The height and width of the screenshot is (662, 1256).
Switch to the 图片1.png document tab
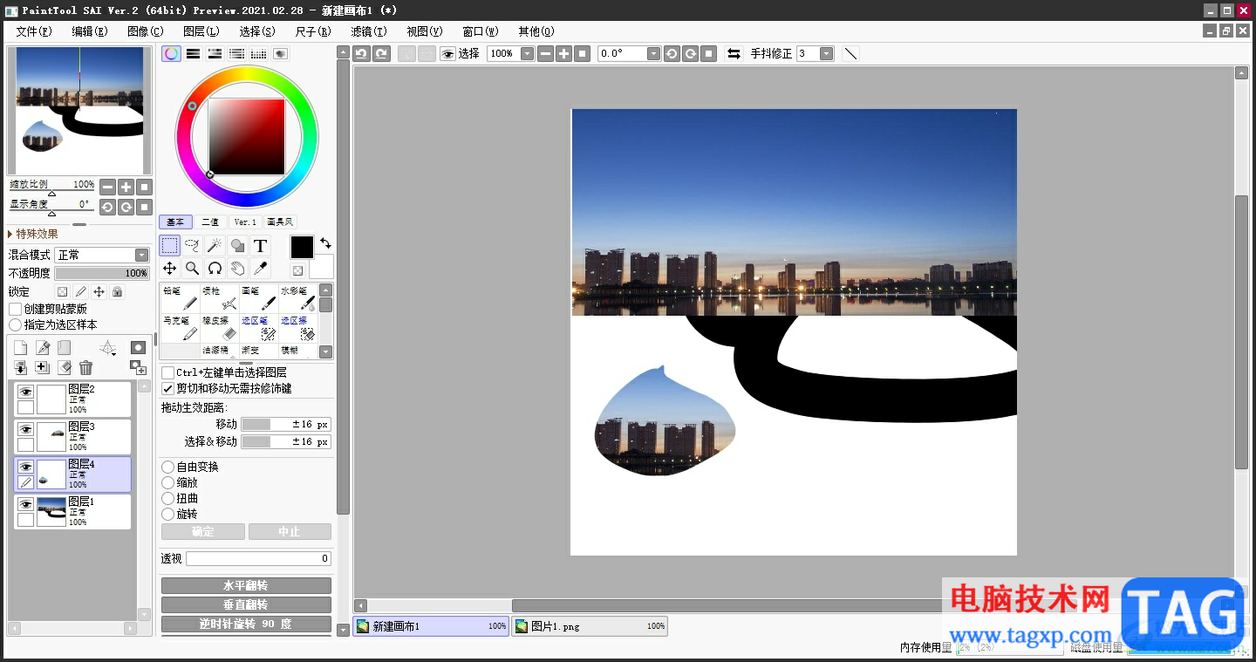[x=590, y=626]
